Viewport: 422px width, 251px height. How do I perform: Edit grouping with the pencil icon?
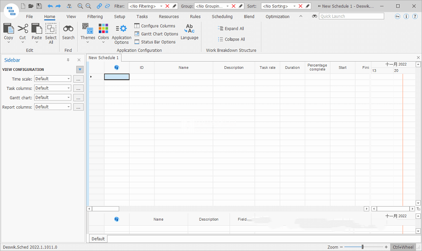241,6
